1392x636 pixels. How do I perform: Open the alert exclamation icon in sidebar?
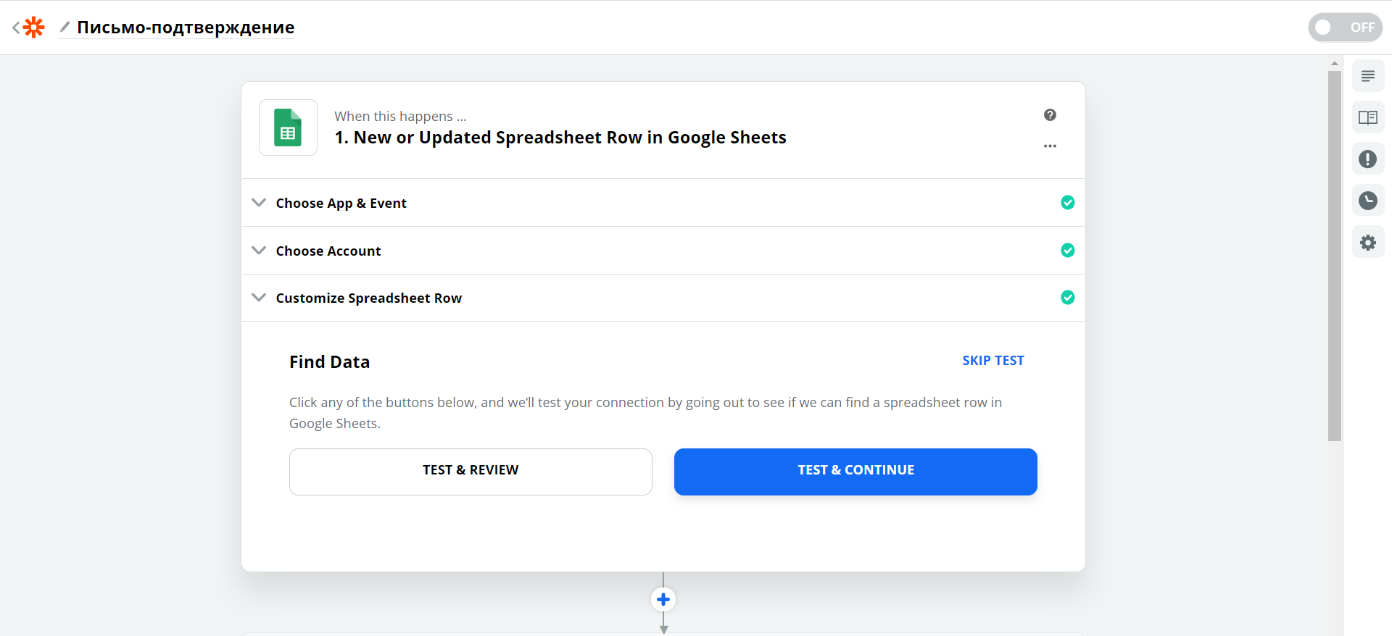pos(1368,159)
